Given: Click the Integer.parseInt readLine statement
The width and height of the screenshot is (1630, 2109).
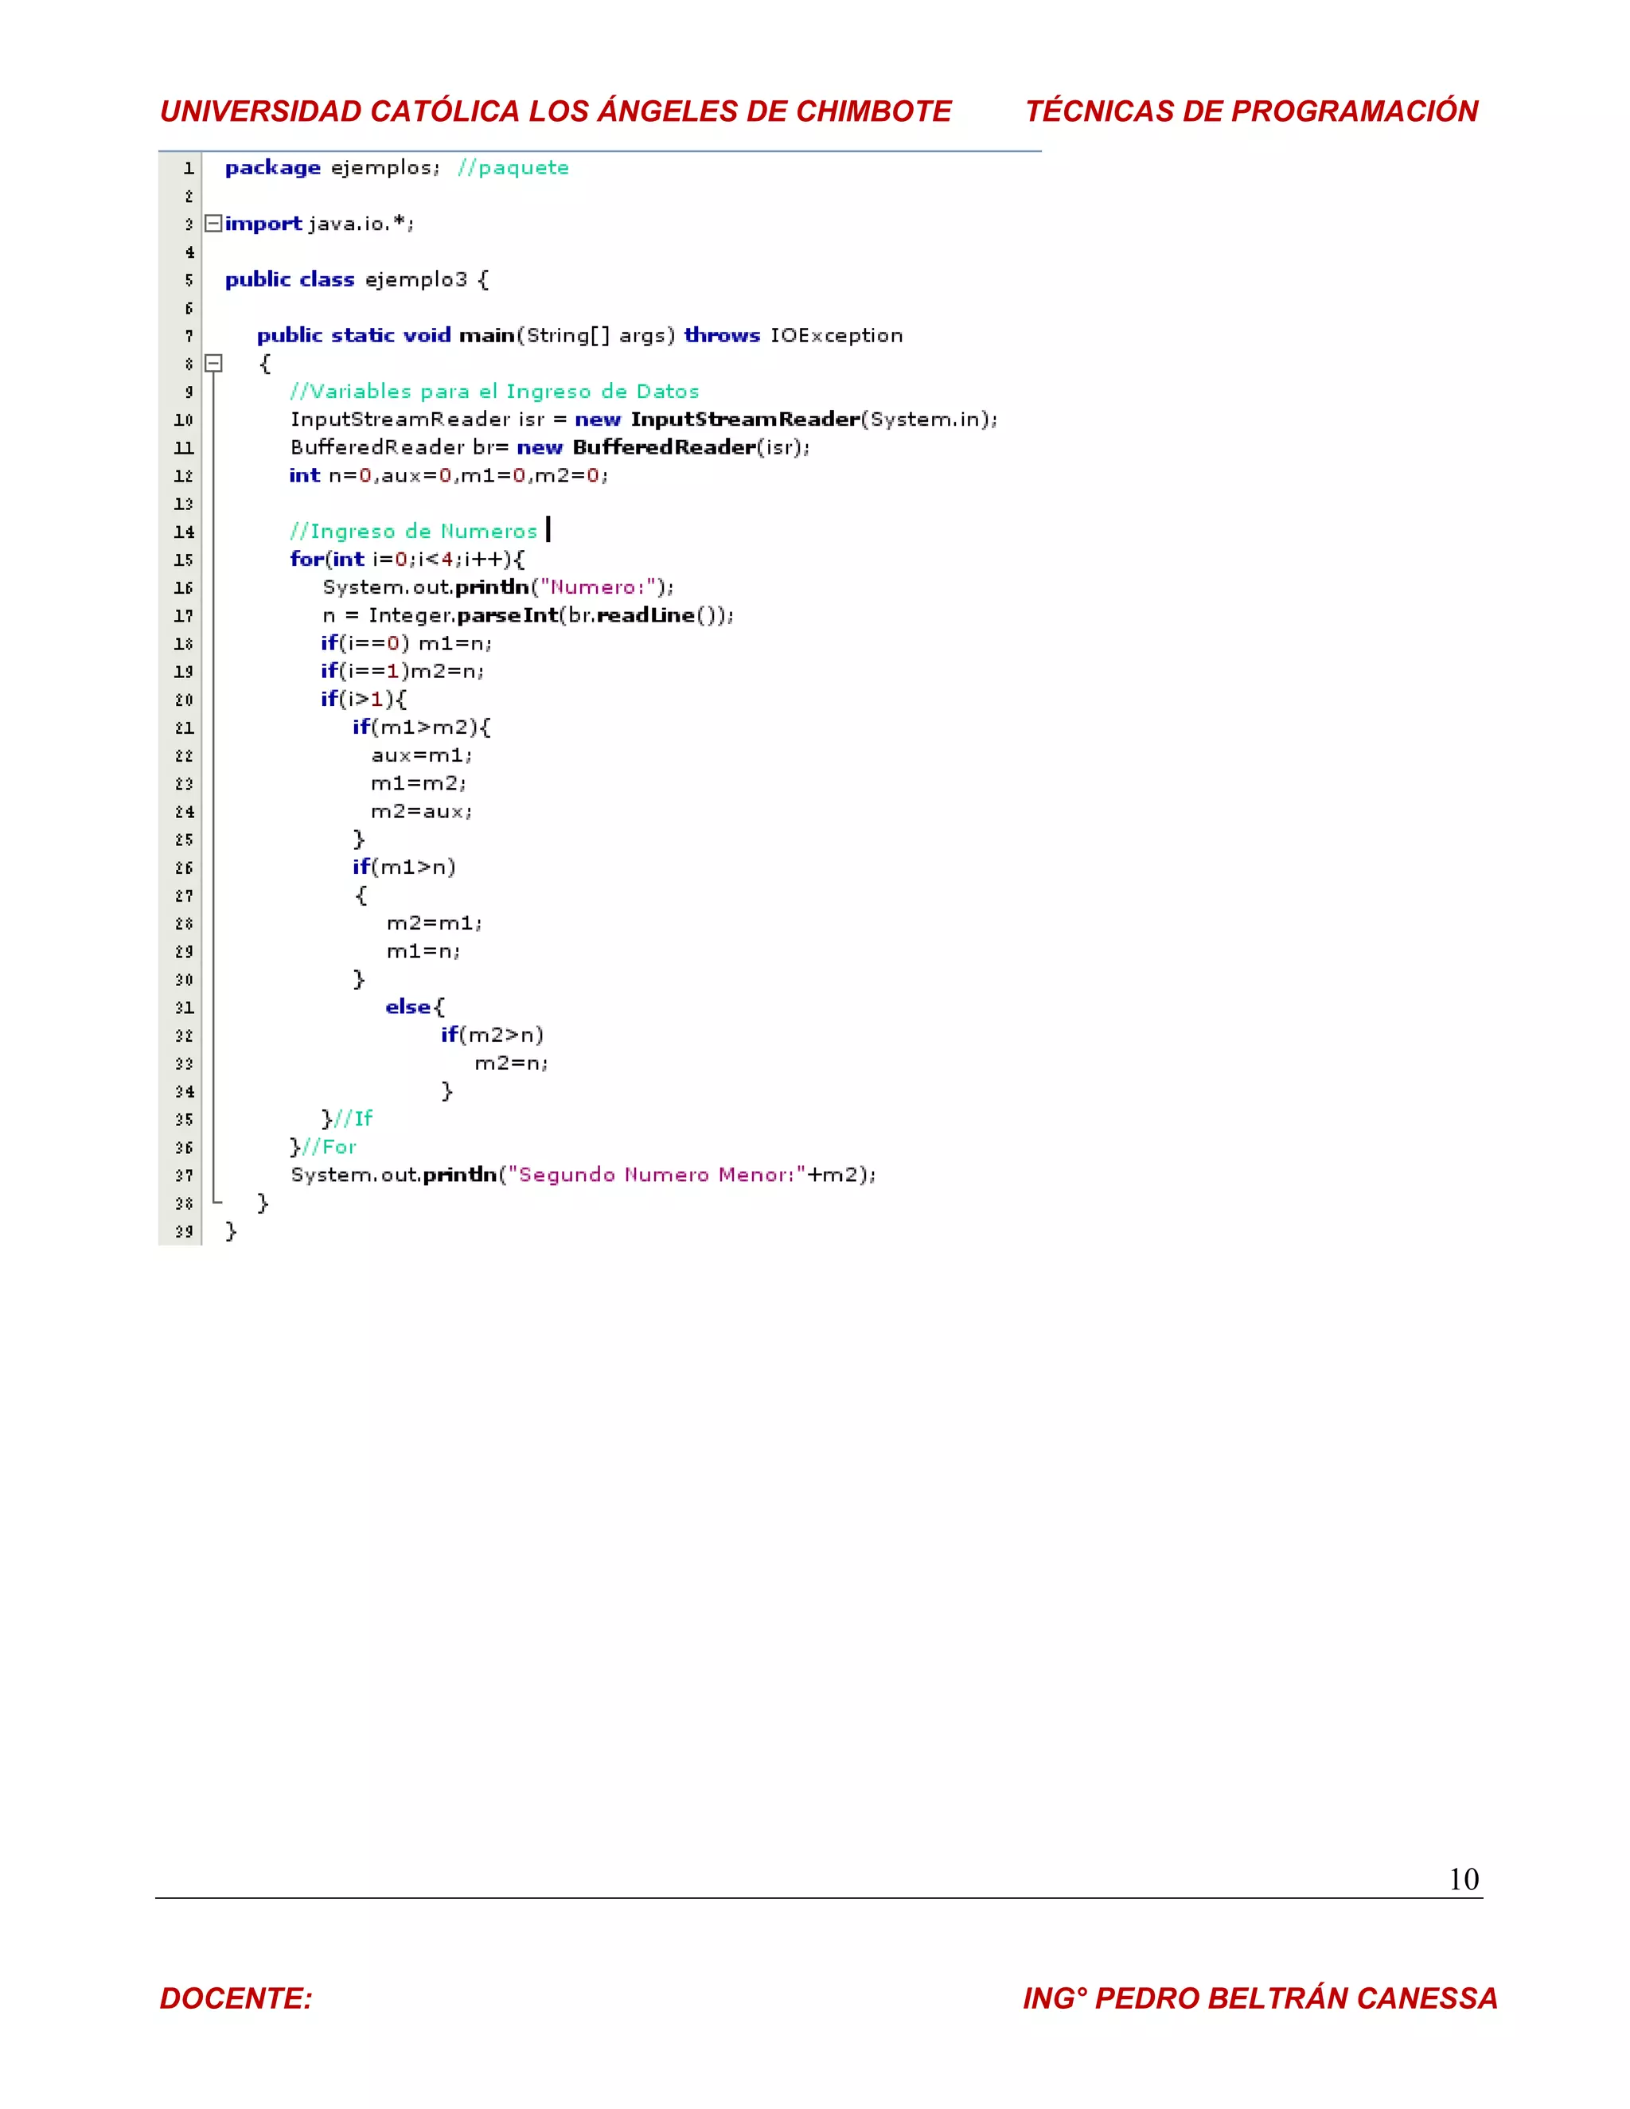Looking at the screenshot, I should point(527,615).
